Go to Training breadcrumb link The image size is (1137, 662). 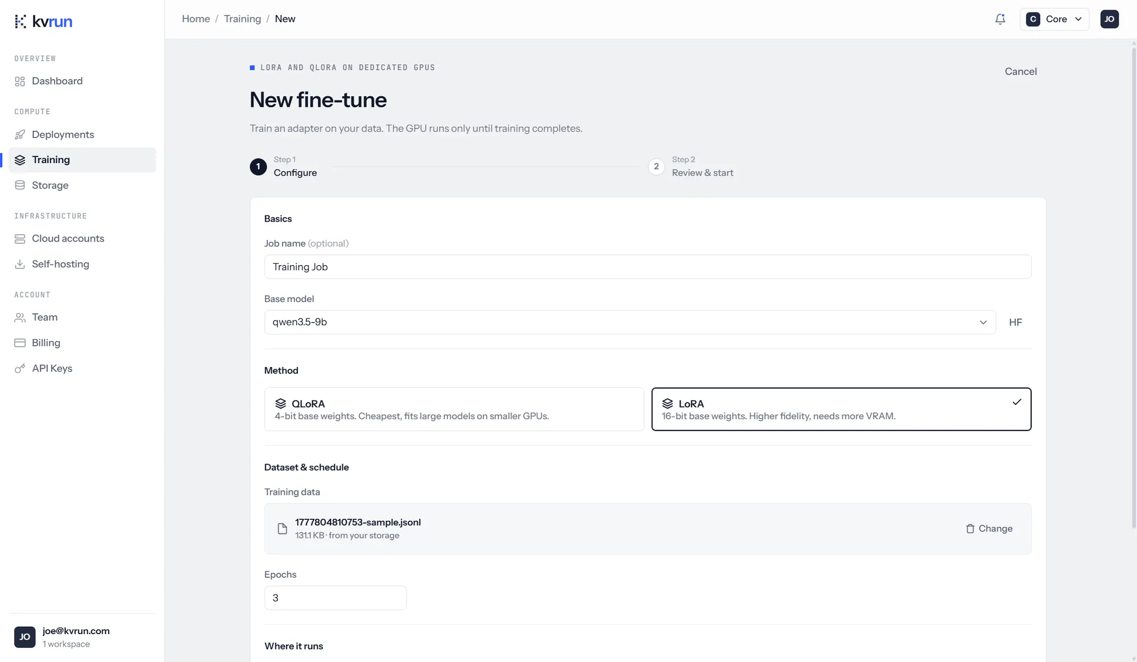[242, 19]
